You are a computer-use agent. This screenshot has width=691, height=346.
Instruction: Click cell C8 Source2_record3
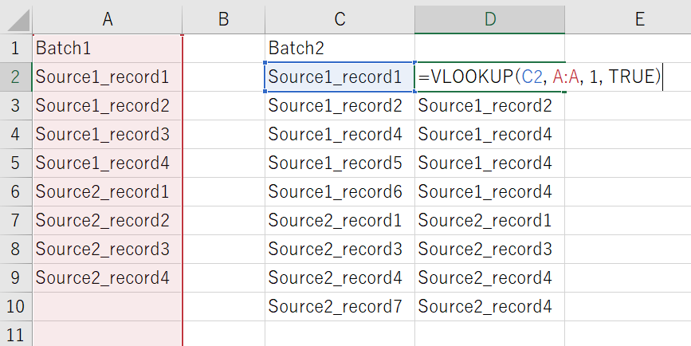pos(340,249)
